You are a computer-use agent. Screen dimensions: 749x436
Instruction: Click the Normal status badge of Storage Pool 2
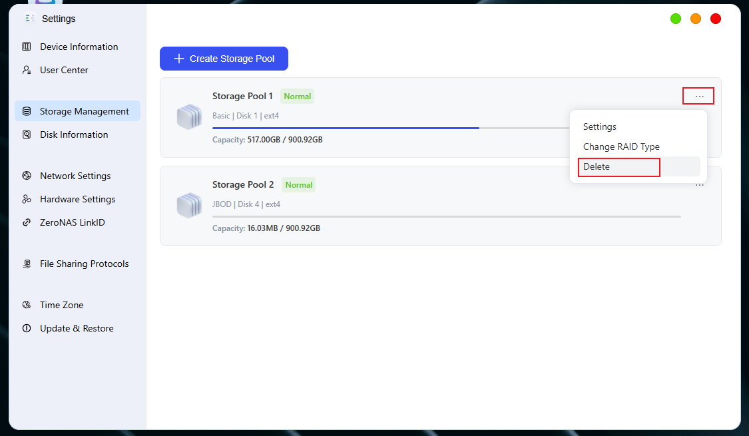(x=298, y=185)
